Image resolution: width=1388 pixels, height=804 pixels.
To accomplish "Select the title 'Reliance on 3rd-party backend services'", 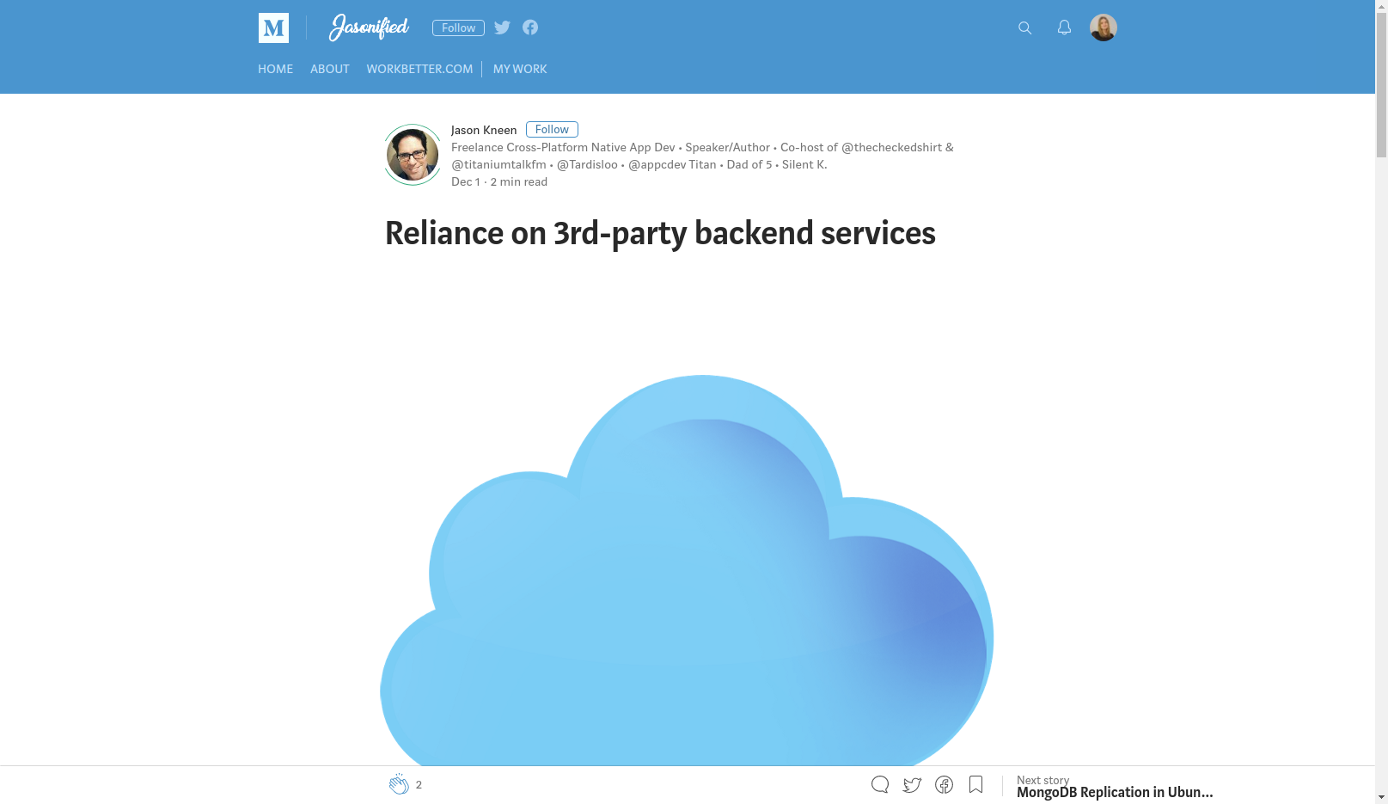I will pyautogui.click(x=660, y=233).
